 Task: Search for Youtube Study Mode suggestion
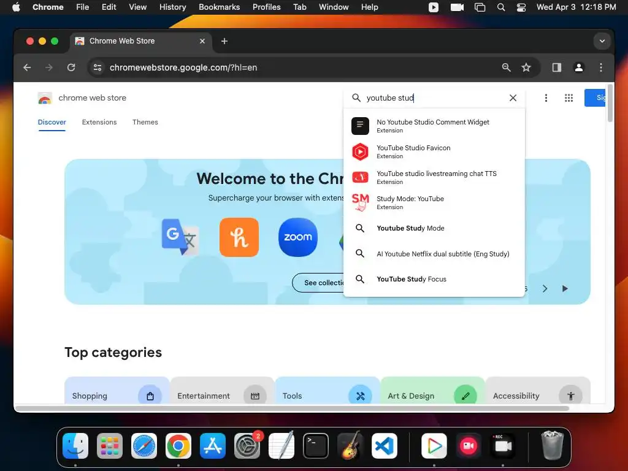(x=434, y=228)
